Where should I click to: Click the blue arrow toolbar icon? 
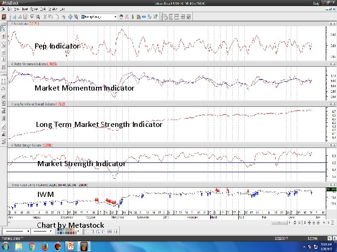144,17
